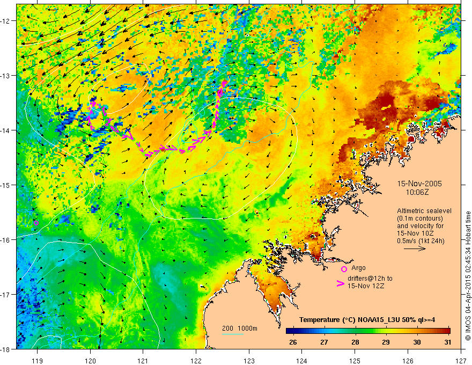Select the Argo float marker near 119E on map
Image resolution: width=472 pixels, height=365 pixels.
point(36,223)
